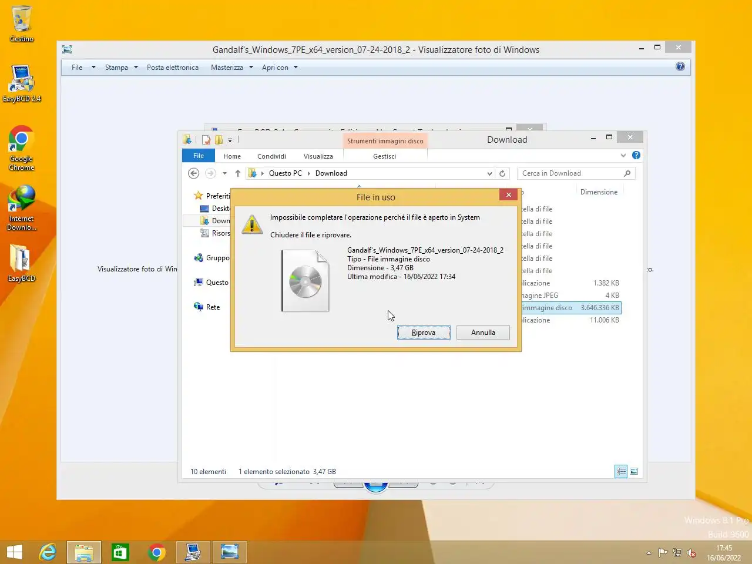Image resolution: width=752 pixels, height=564 pixels.
Task: Select the file sized 1.382 KB
Action: pos(570,283)
